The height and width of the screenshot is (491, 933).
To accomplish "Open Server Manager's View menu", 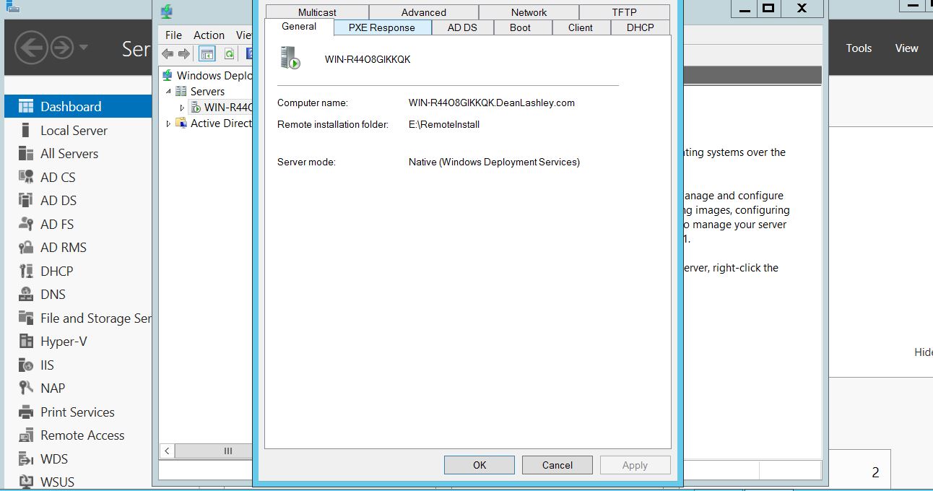I will [906, 48].
